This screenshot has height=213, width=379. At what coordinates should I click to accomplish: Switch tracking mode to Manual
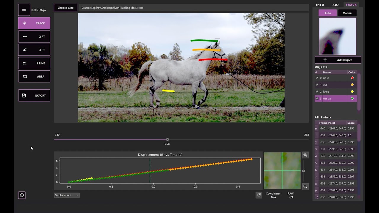click(x=347, y=13)
